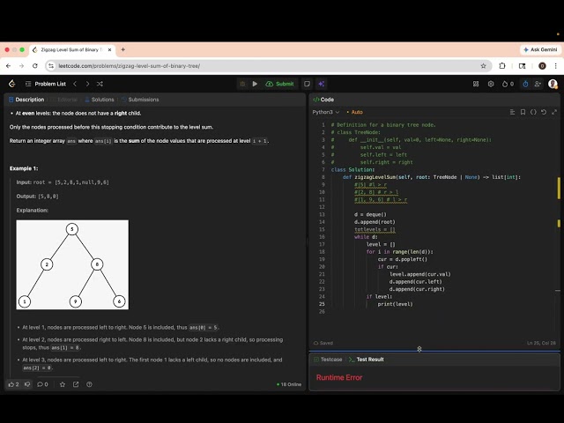Image resolution: width=564 pixels, height=423 pixels.
Task: Open the AI sparkle assistant icon
Action: pyautogui.click(x=321, y=84)
